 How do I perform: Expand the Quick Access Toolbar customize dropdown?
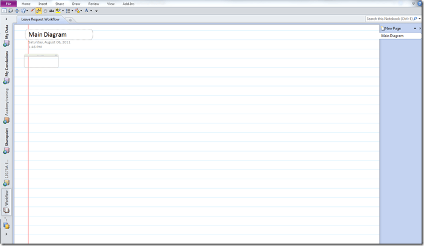click(96, 11)
